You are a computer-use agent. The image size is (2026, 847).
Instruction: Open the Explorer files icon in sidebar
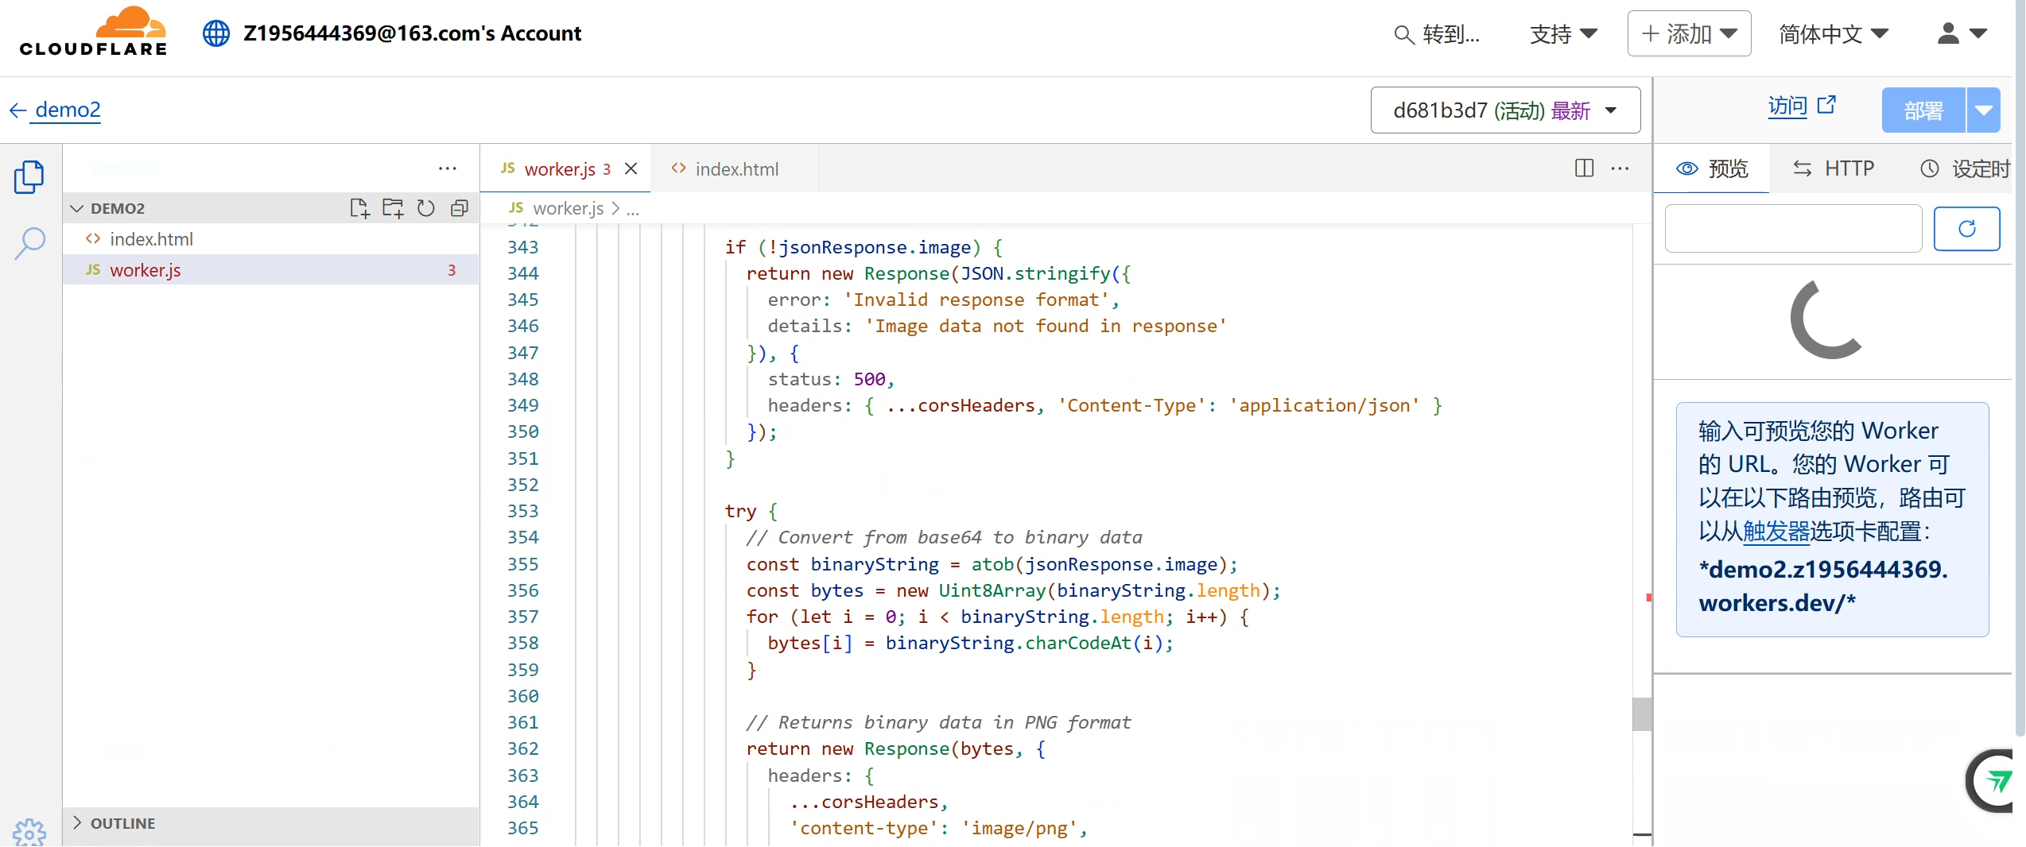tap(29, 176)
